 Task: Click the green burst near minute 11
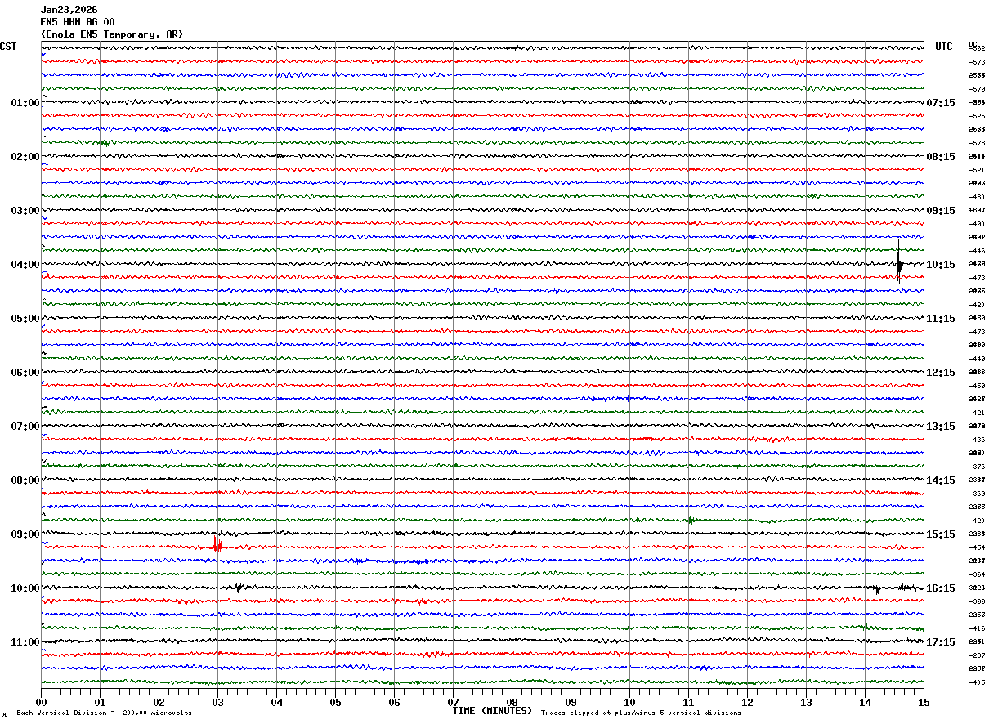click(x=690, y=519)
